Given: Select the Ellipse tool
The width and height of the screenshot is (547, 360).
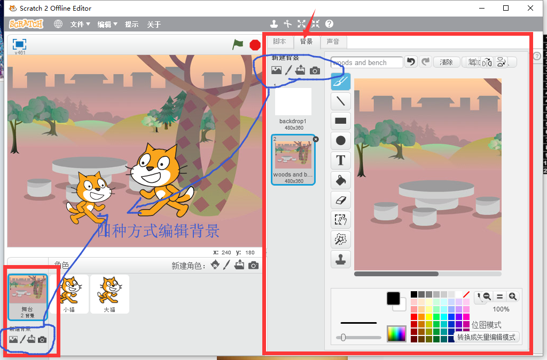Looking at the screenshot, I should point(340,140).
